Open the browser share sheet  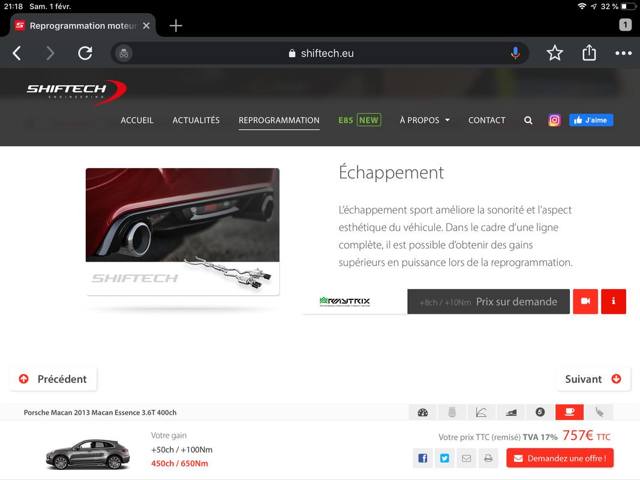pos(589,53)
